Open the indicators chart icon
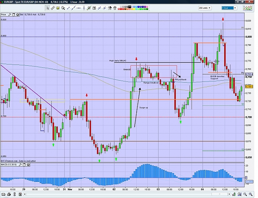The image size is (258, 198). click(248, 8)
